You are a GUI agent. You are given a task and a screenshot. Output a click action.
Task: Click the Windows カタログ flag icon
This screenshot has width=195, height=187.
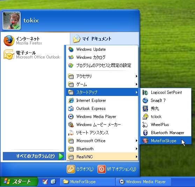pyautogui.click(x=71, y=57)
